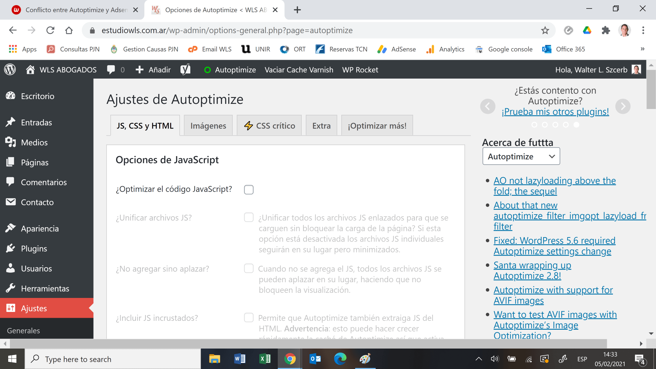The image size is (656, 369).
Task: Switch to the CSS crítico tab
Action: click(269, 126)
